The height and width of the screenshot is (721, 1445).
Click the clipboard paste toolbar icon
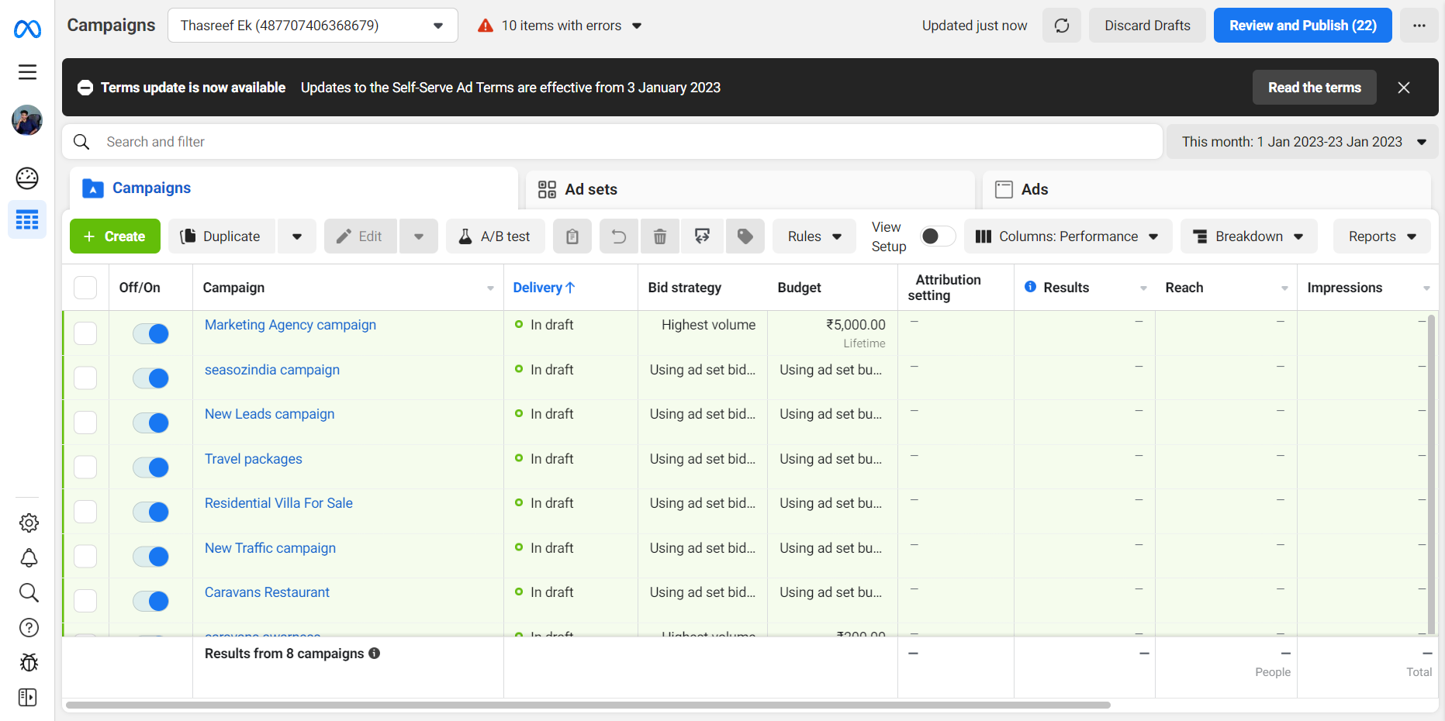[572, 236]
